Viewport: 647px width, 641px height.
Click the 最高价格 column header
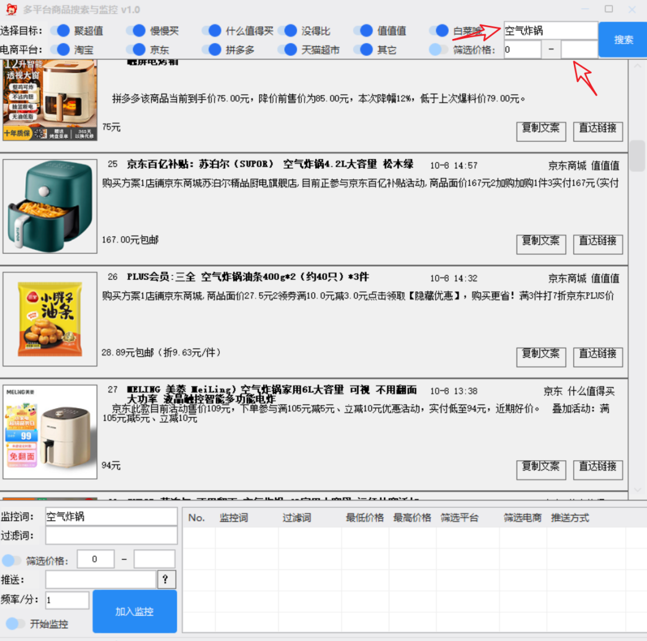point(412,518)
